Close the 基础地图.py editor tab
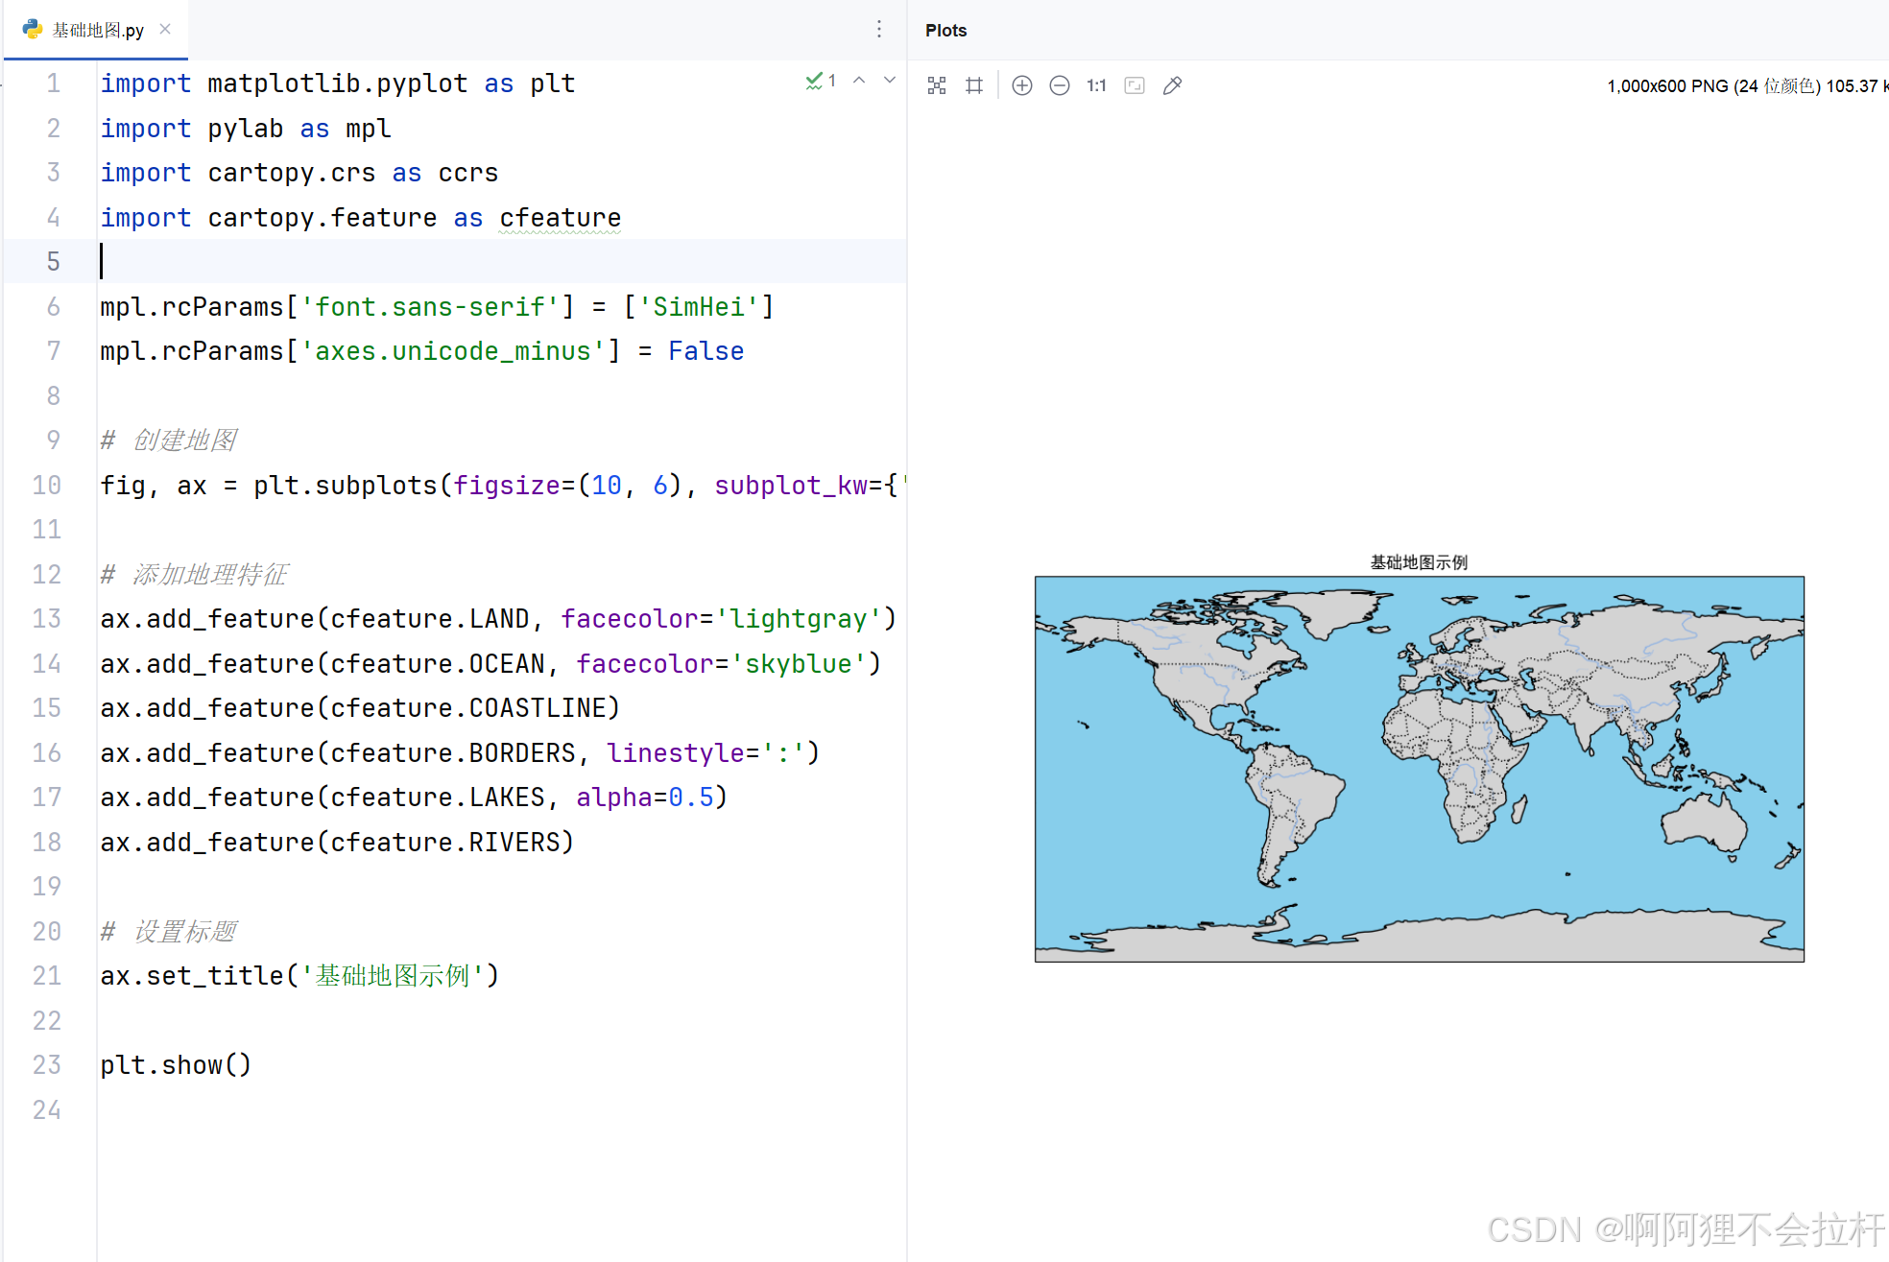Image resolution: width=1889 pixels, height=1262 pixels. point(165,29)
